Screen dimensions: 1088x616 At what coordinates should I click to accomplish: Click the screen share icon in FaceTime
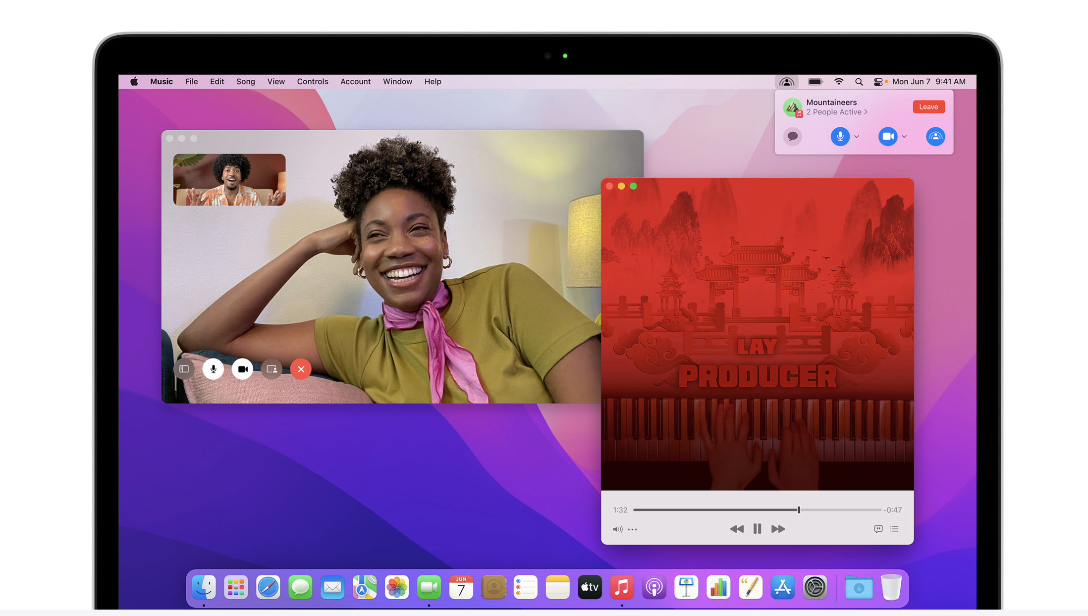click(271, 368)
